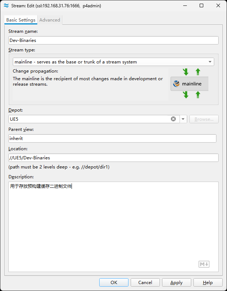Expand the Depot dropdown arrow

(183, 119)
